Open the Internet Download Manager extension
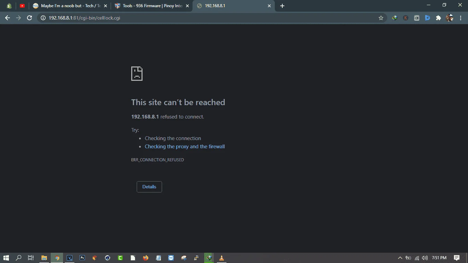 tap(395, 18)
